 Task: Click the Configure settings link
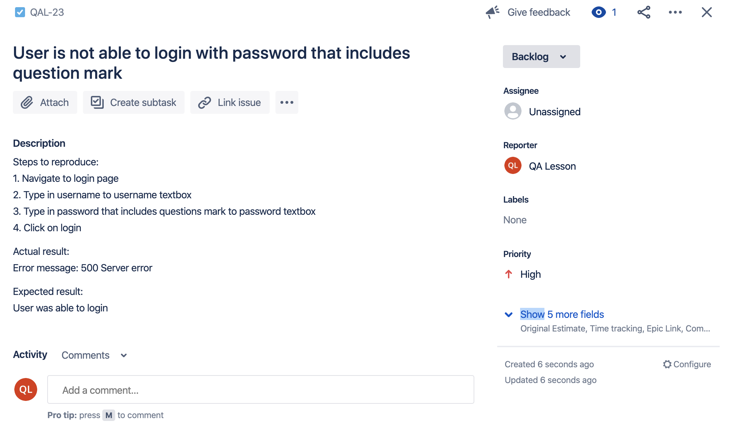(686, 364)
